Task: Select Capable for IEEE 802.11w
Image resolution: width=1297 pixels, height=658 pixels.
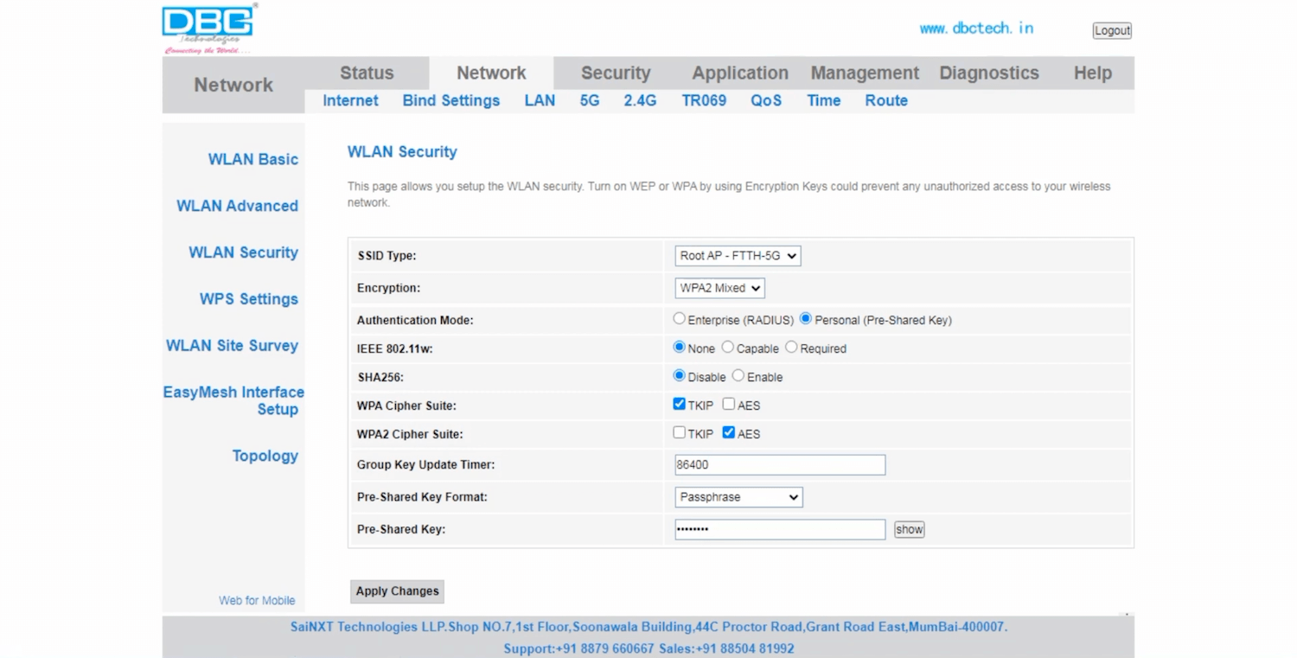Action: (x=727, y=348)
